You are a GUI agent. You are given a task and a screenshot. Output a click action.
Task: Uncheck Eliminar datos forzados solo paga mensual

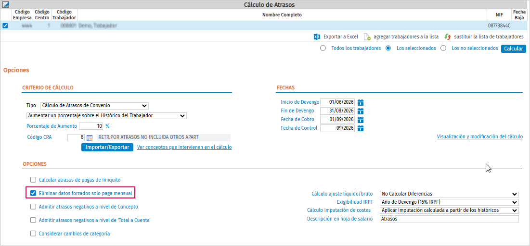click(x=33, y=193)
